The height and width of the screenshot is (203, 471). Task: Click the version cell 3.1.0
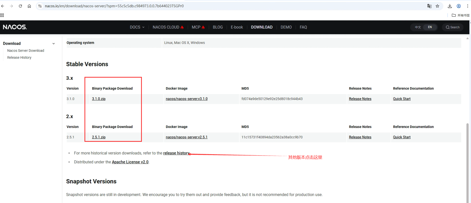click(x=70, y=99)
